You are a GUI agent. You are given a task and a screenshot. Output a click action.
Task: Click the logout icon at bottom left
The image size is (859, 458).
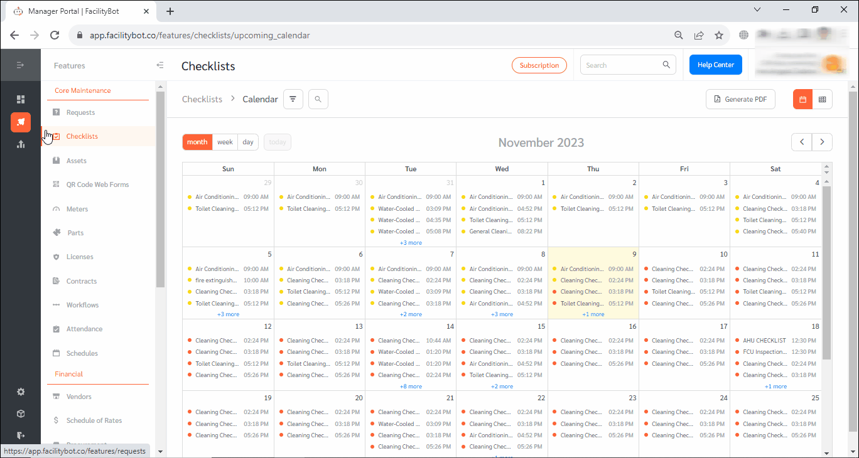pyautogui.click(x=21, y=435)
